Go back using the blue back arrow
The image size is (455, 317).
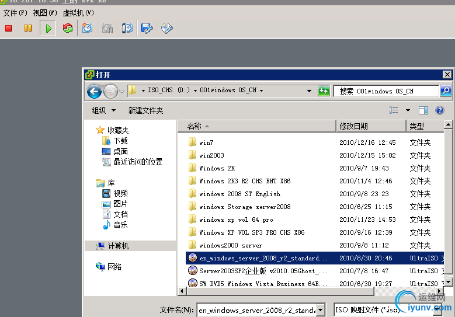point(94,91)
